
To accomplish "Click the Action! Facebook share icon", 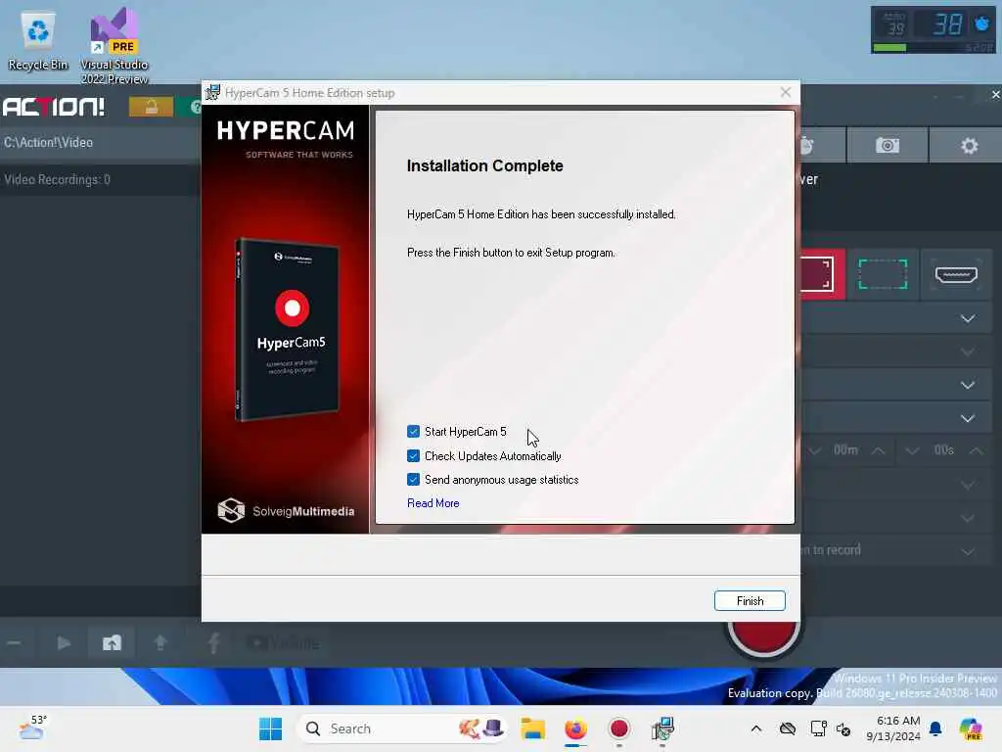I will pos(214,642).
